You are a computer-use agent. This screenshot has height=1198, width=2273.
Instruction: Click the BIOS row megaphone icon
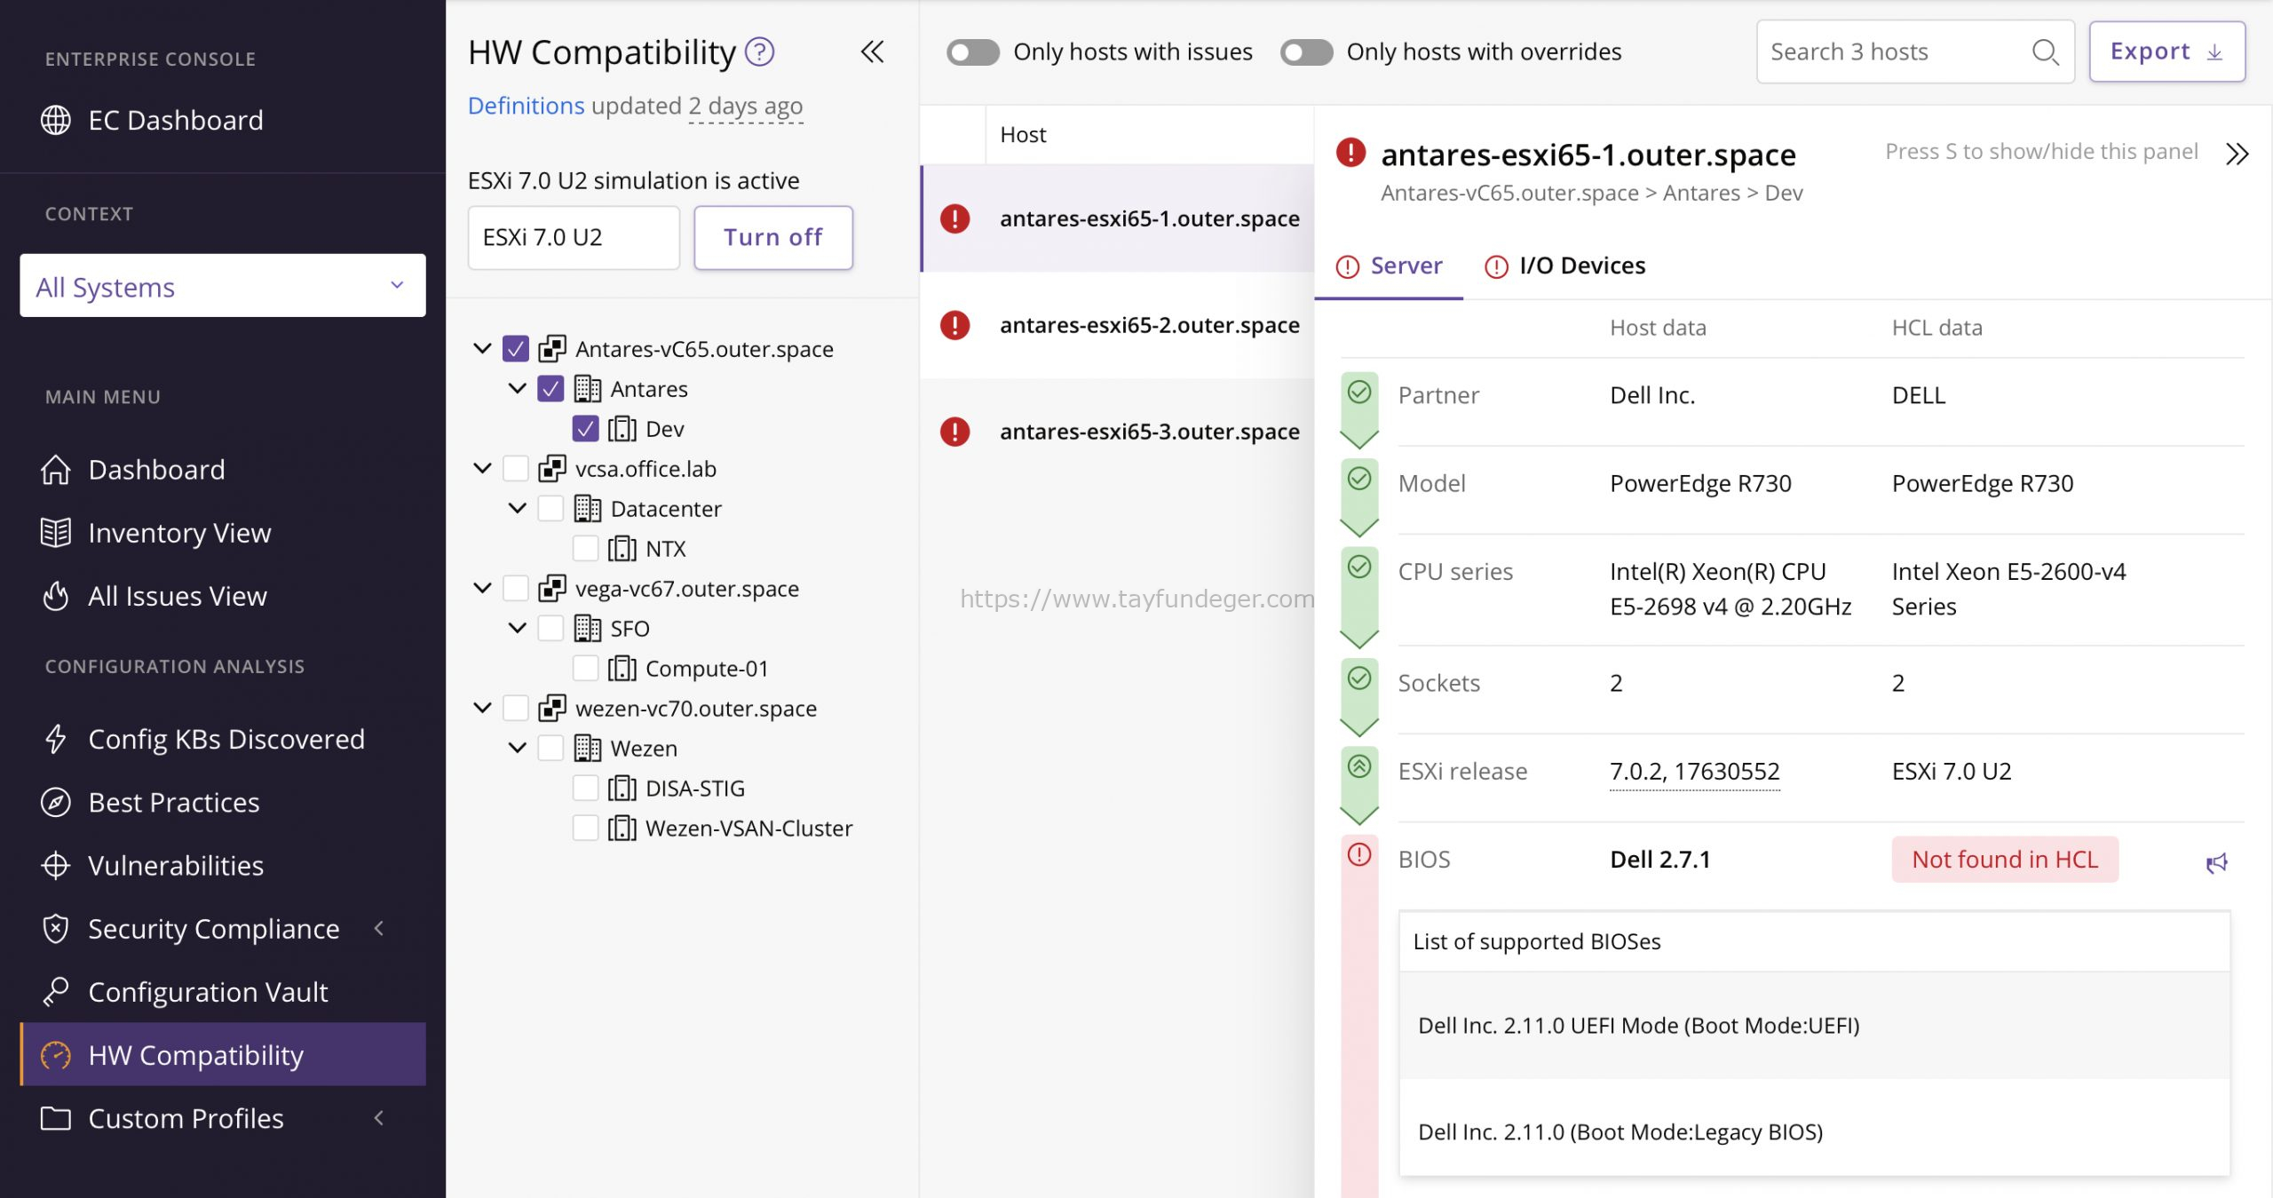(x=2216, y=862)
